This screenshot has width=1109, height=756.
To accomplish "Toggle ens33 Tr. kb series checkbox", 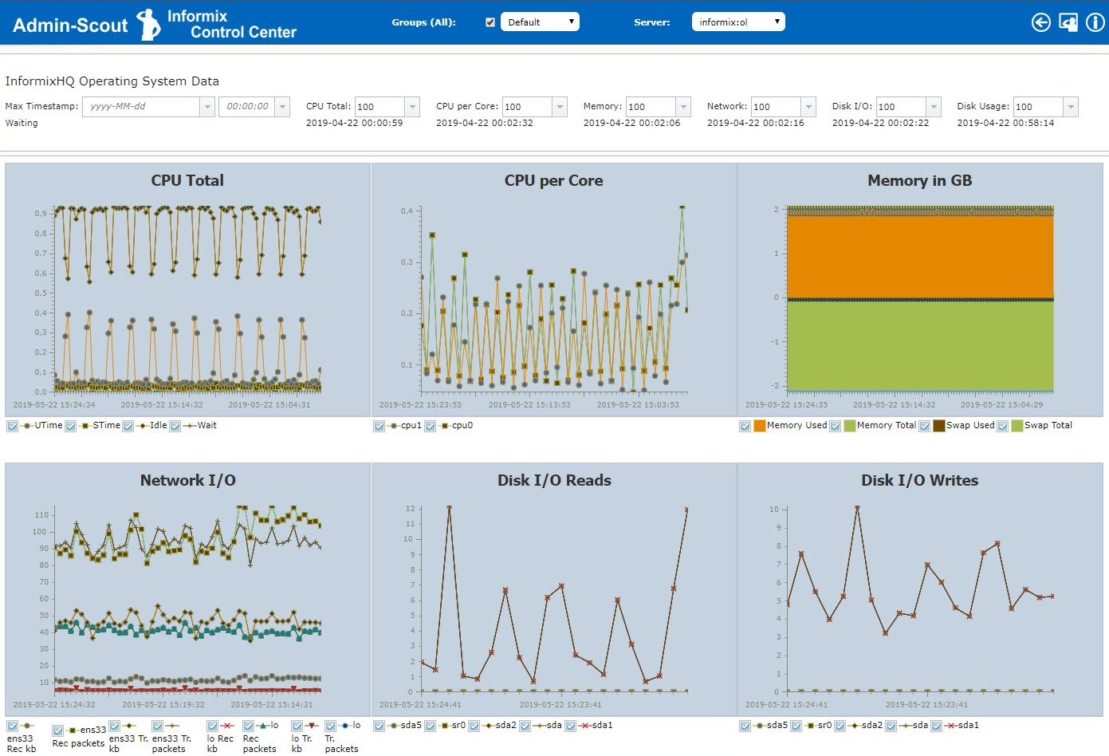I will [115, 726].
